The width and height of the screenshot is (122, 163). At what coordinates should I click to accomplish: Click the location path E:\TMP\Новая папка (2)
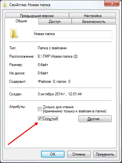click(x=58, y=56)
